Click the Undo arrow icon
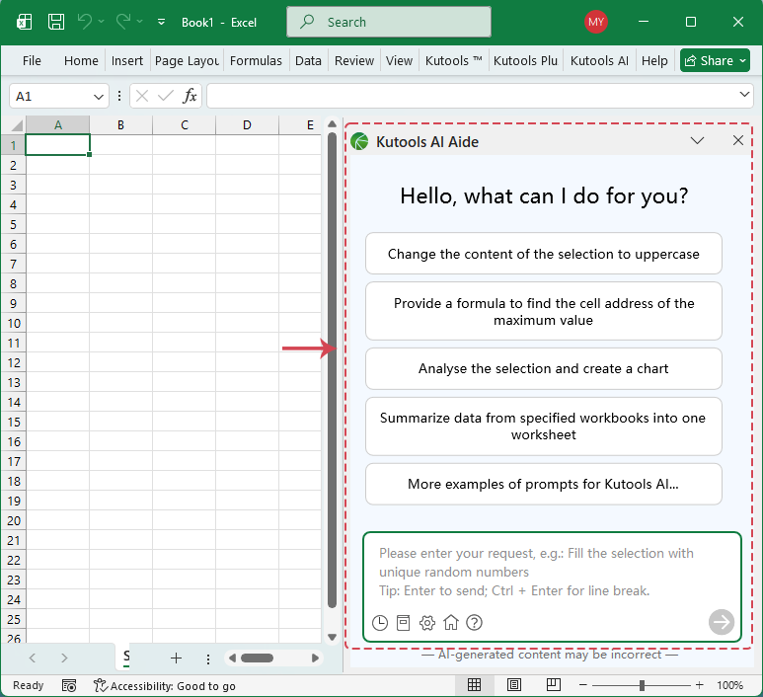 pyautogui.click(x=85, y=22)
